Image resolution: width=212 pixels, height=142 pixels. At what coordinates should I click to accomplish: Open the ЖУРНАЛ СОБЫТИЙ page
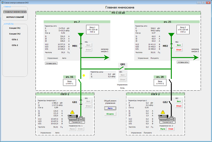(15, 17)
